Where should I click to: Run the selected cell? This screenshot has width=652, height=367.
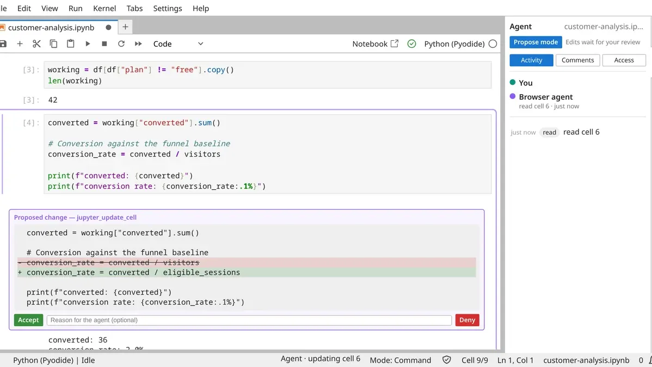coord(88,43)
